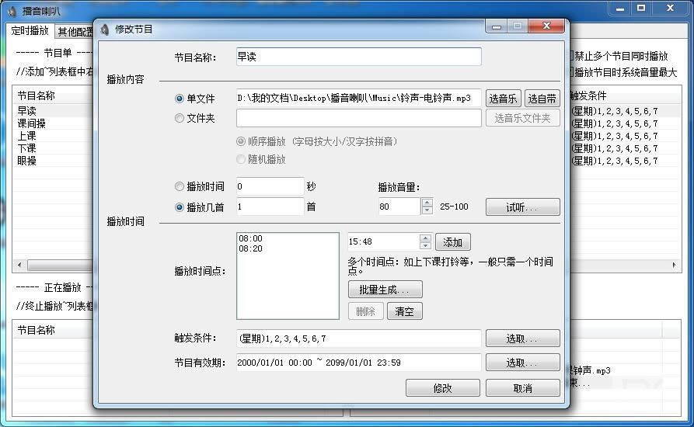Select the 单文件 radio button
The height and width of the screenshot is (427, 694).
click(x=180, y=99)
